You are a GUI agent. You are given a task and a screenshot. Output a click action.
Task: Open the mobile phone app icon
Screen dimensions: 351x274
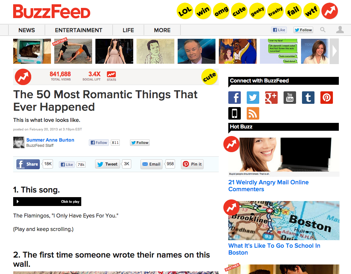(x=234, y=113)
